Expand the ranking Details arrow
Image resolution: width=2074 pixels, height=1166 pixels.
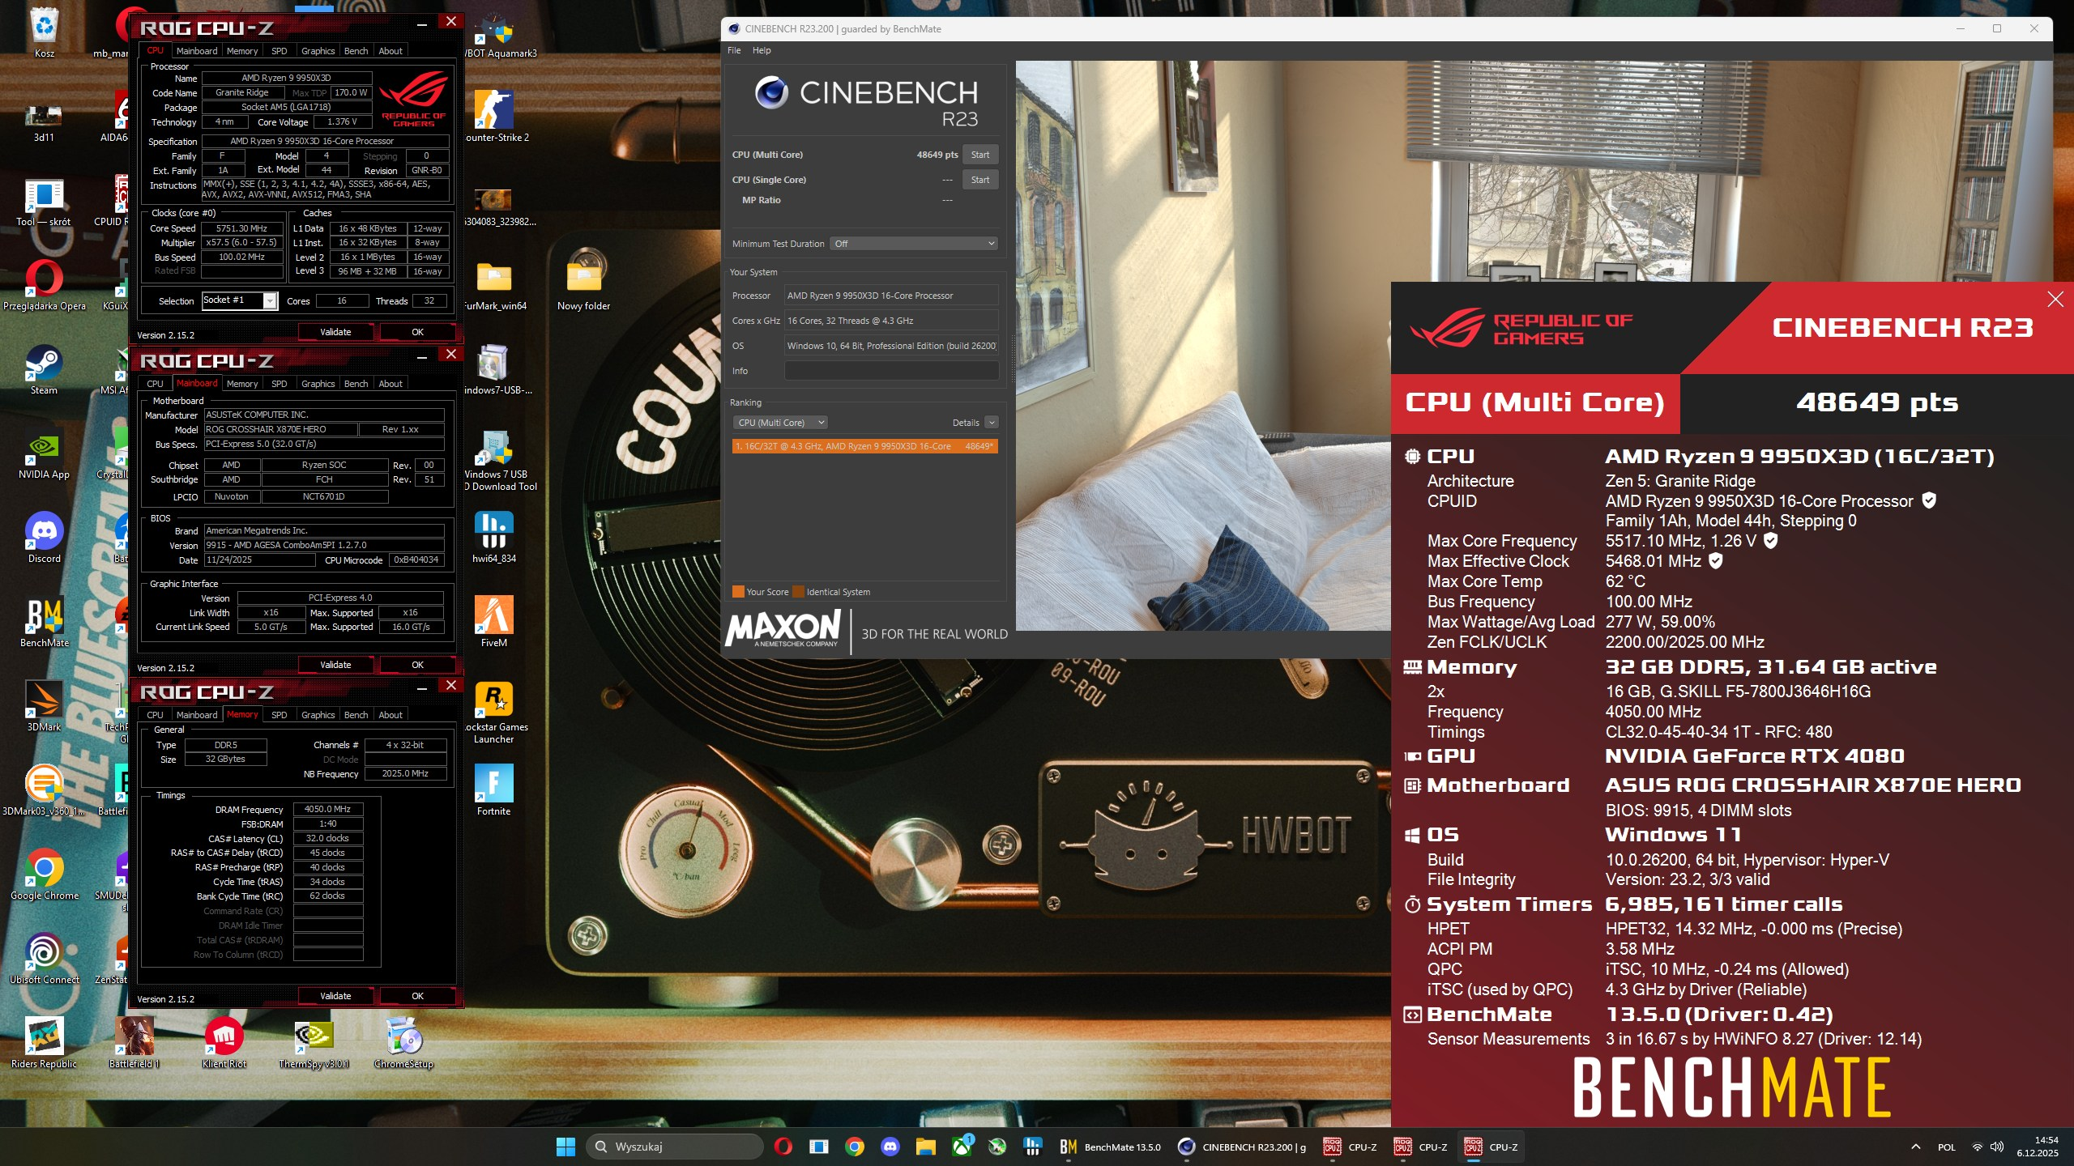coord(992,423)
